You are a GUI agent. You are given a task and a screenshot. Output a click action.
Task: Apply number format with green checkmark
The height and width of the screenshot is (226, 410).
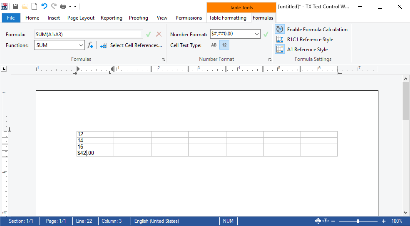click(266, 34)
